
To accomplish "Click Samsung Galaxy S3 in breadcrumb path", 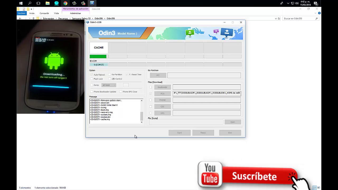I will (x=81, y=18).
